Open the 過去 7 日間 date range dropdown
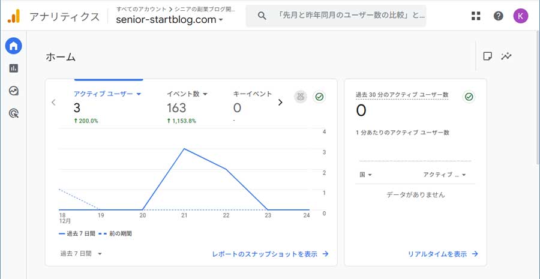Viewport: 540px width, 279px height. [x=81, y=254]
